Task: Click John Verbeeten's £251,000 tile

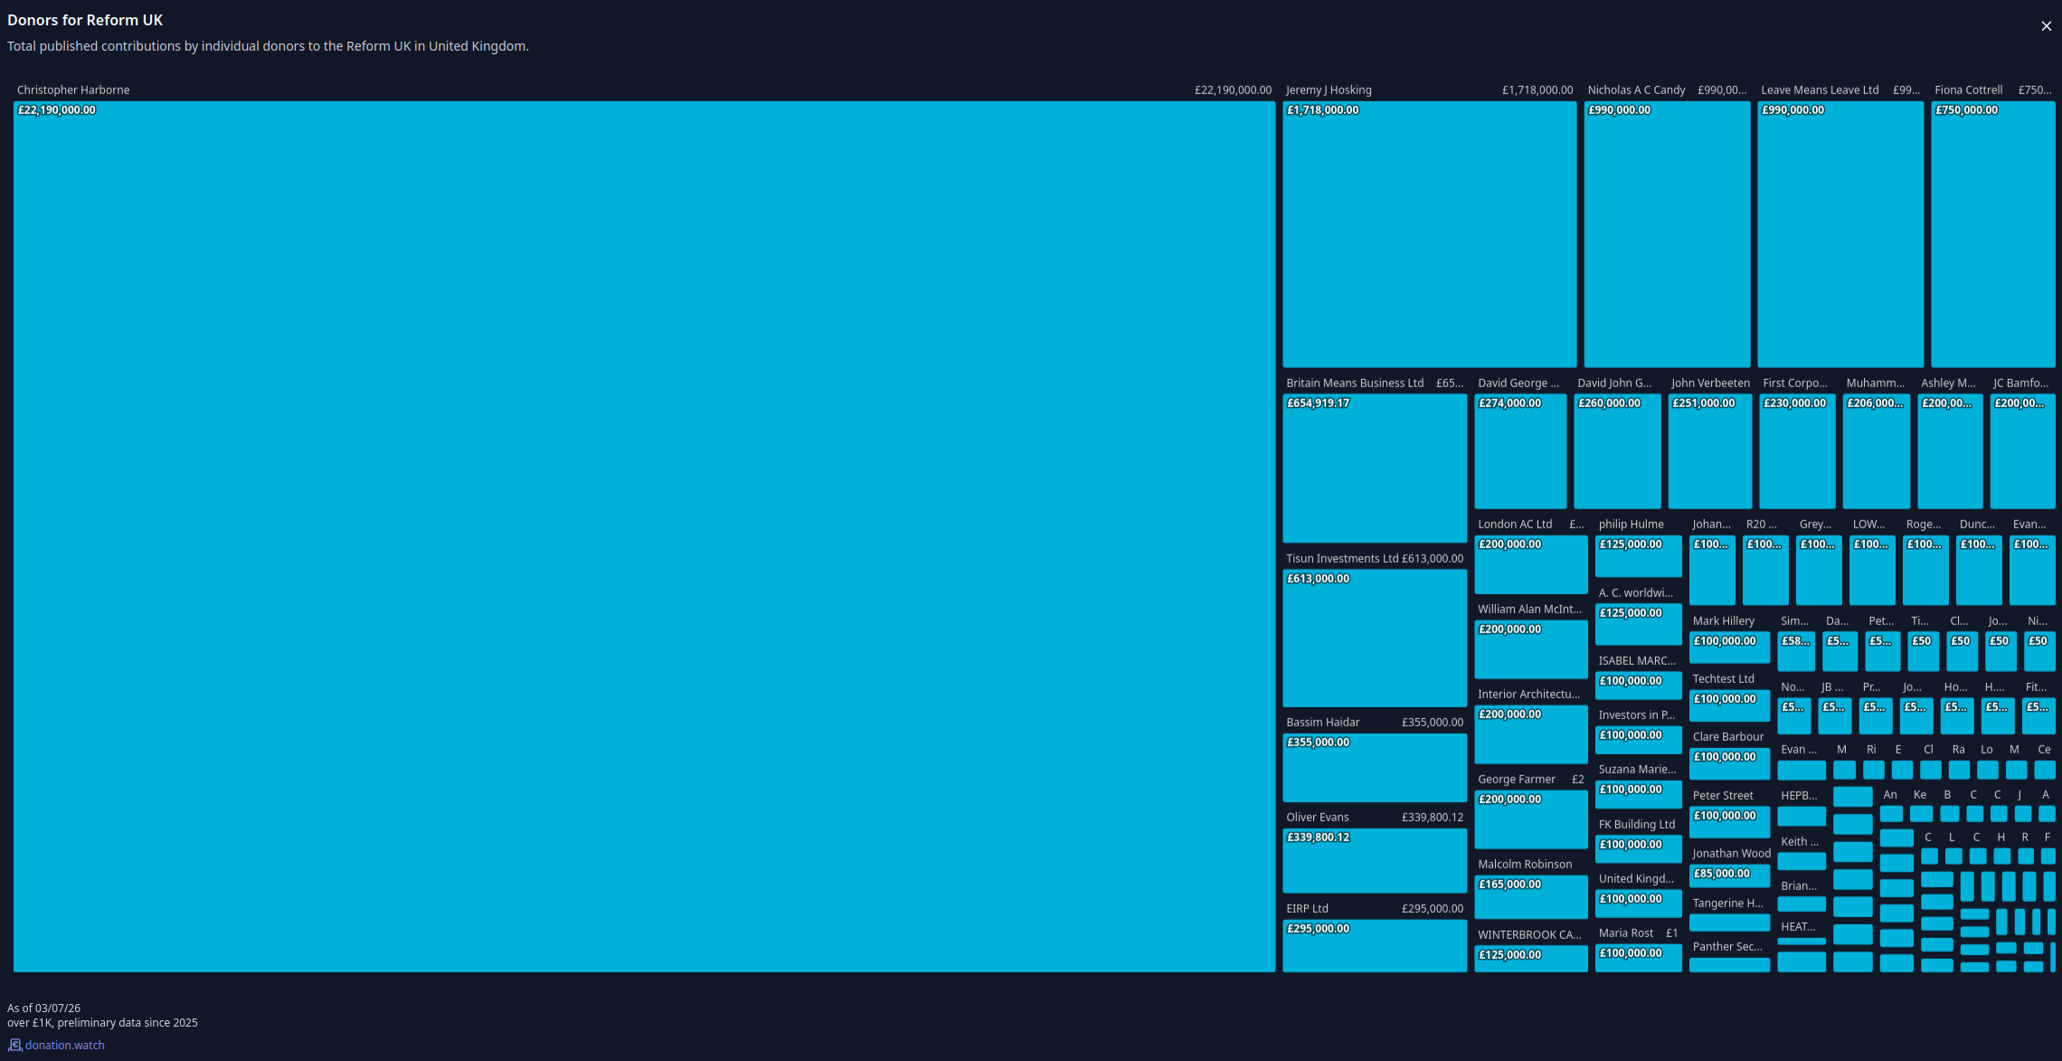Action: [1709, 450]
